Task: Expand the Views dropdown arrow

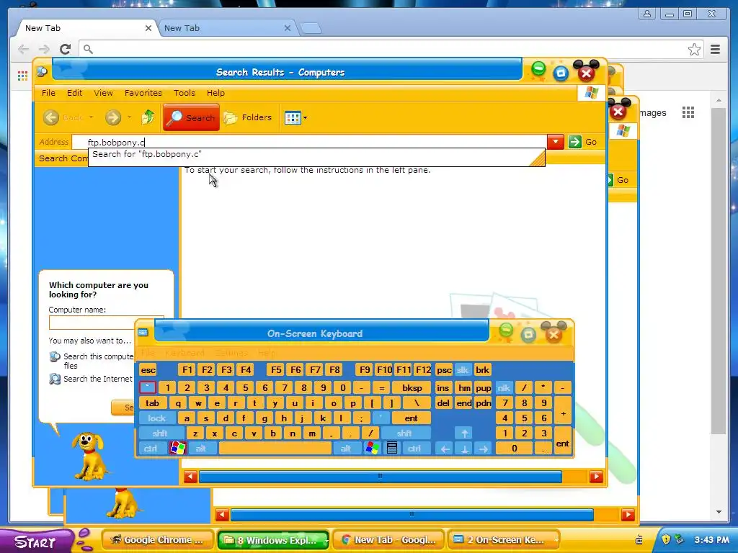Action: [x=305, y=117]
